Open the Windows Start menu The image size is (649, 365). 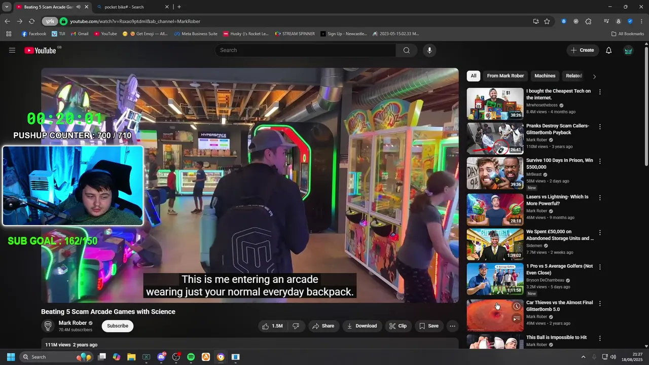11,357
